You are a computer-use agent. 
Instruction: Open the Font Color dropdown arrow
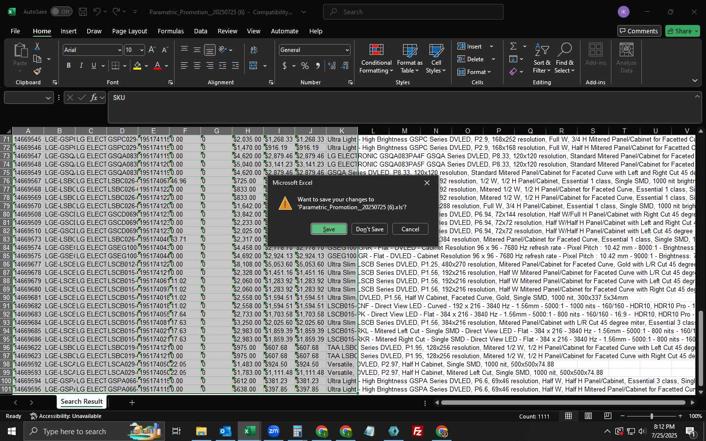(x=167, y=66)
